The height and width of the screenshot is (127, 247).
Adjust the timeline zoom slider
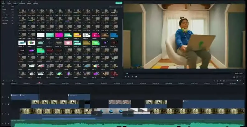[x=237, y=81]
